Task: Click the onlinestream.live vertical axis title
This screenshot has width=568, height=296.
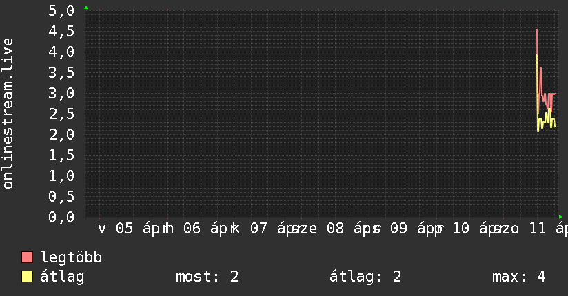Action: (x=8, y=114)
